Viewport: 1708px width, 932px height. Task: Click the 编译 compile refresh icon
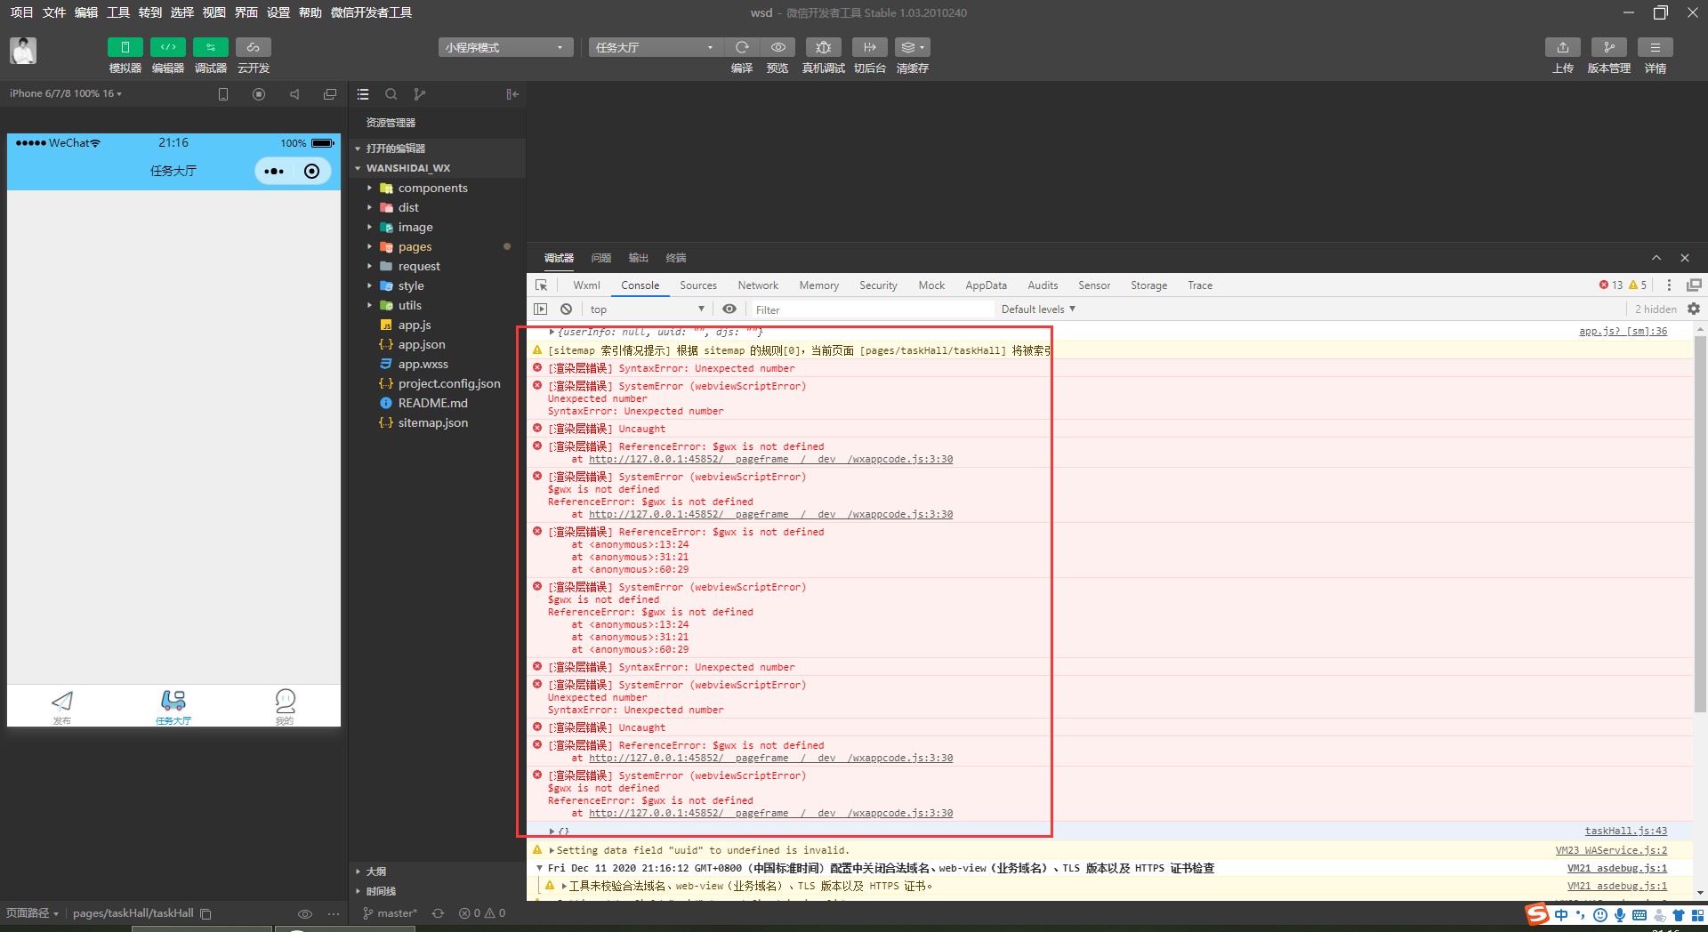(742, 47)
